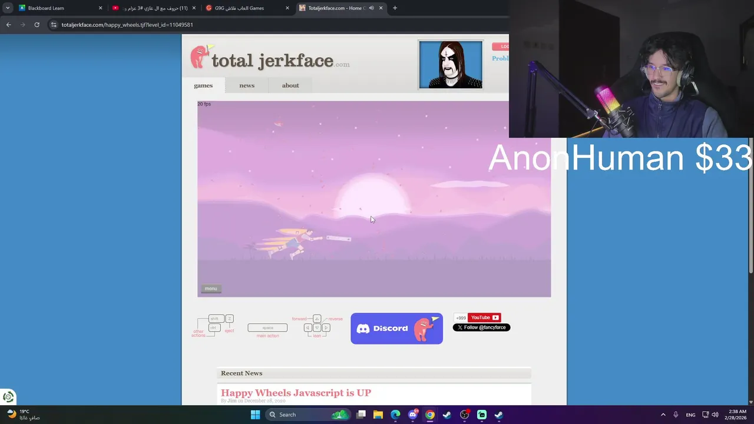Open first Steam icon on the taskbar
This screenshot has width=754, height=424.
point(447,415)
